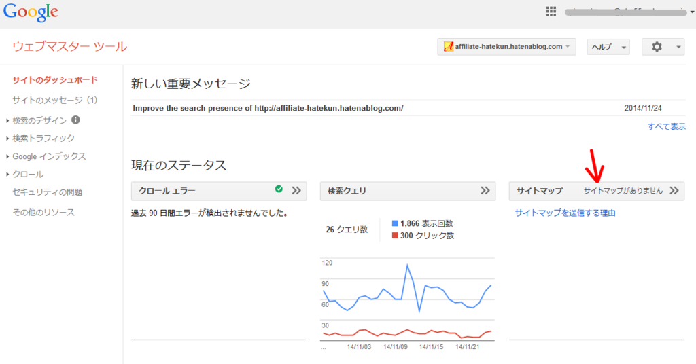Click the すべて表示 link
This screenshot has width=696, height=364.
pos(666,126)
